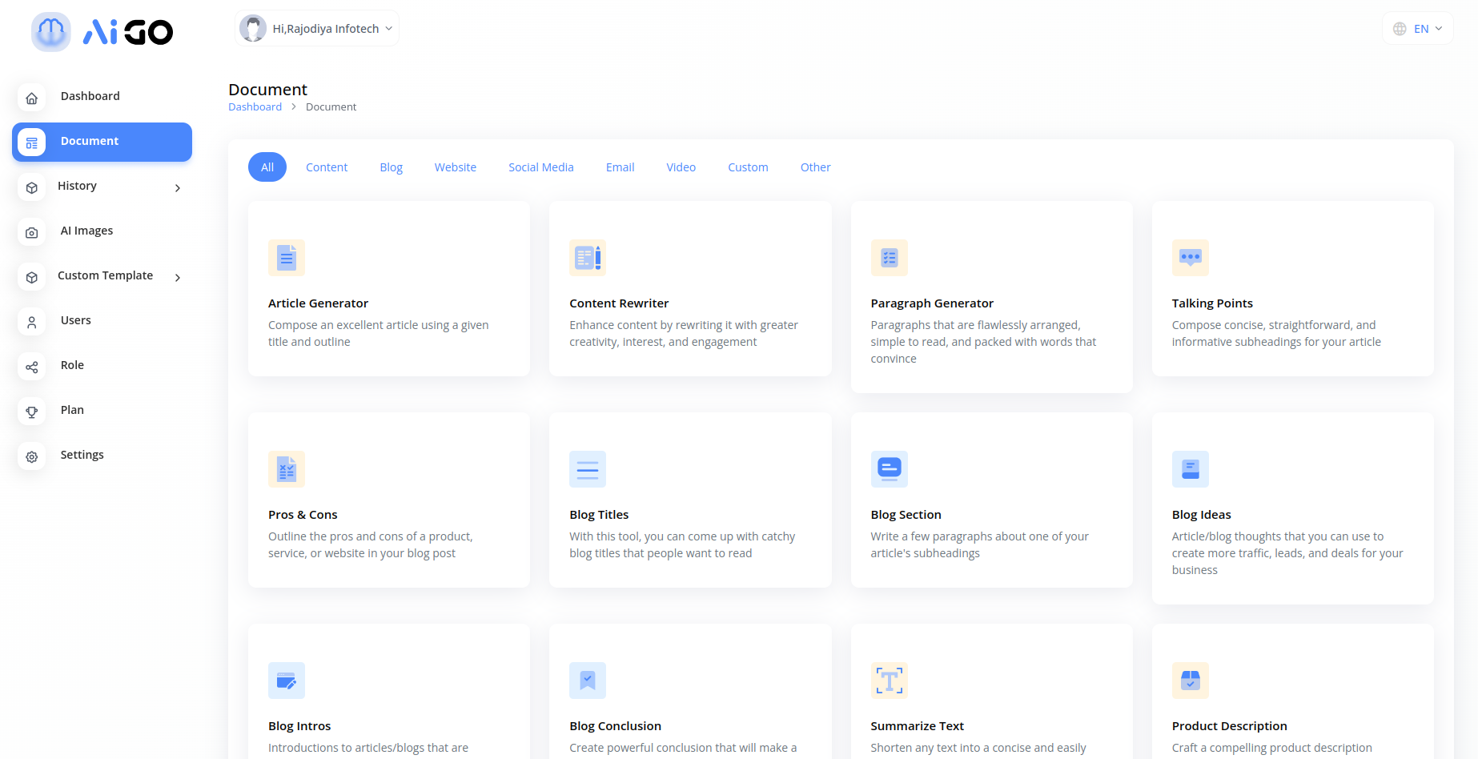Switch to the Social Media tab

click(540, 167)
